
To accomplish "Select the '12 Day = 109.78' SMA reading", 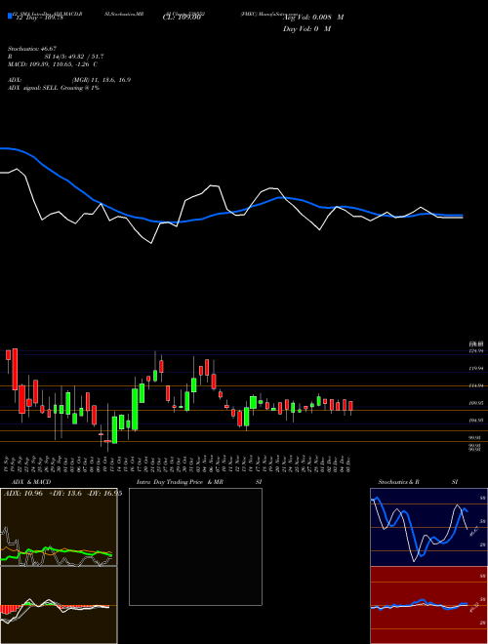I will [38, 19].
